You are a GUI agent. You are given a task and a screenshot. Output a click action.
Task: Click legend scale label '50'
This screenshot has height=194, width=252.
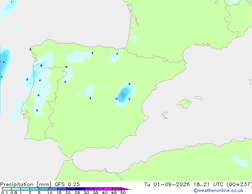[x=123, y=192]
